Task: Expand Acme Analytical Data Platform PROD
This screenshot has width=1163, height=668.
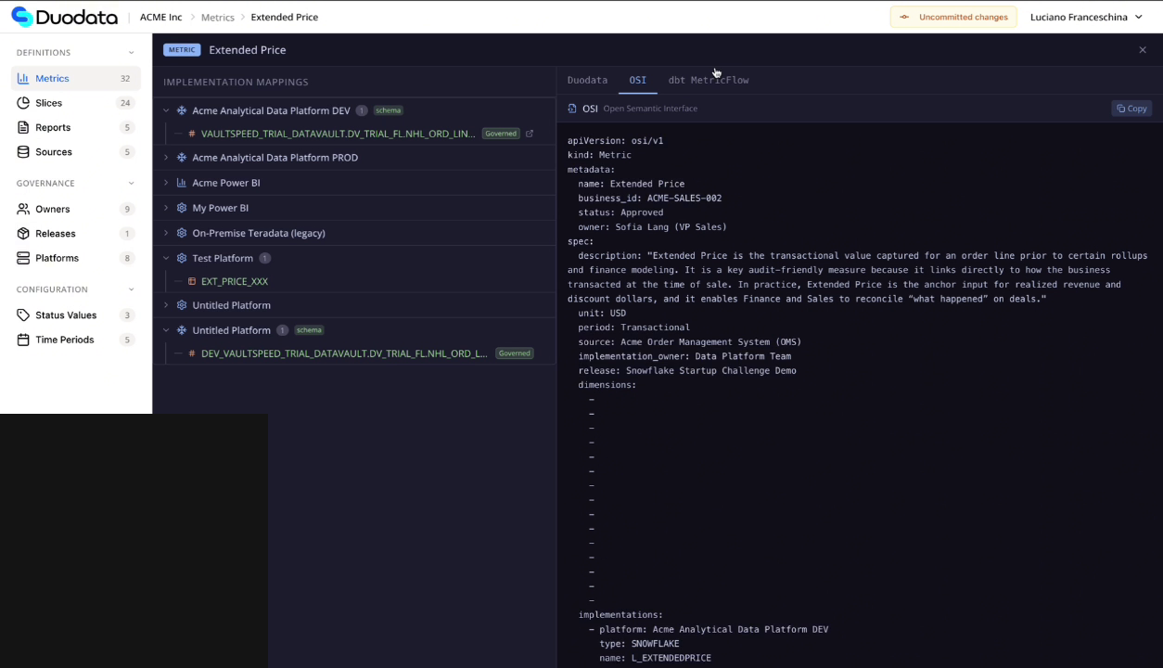Action: [165, 158]
